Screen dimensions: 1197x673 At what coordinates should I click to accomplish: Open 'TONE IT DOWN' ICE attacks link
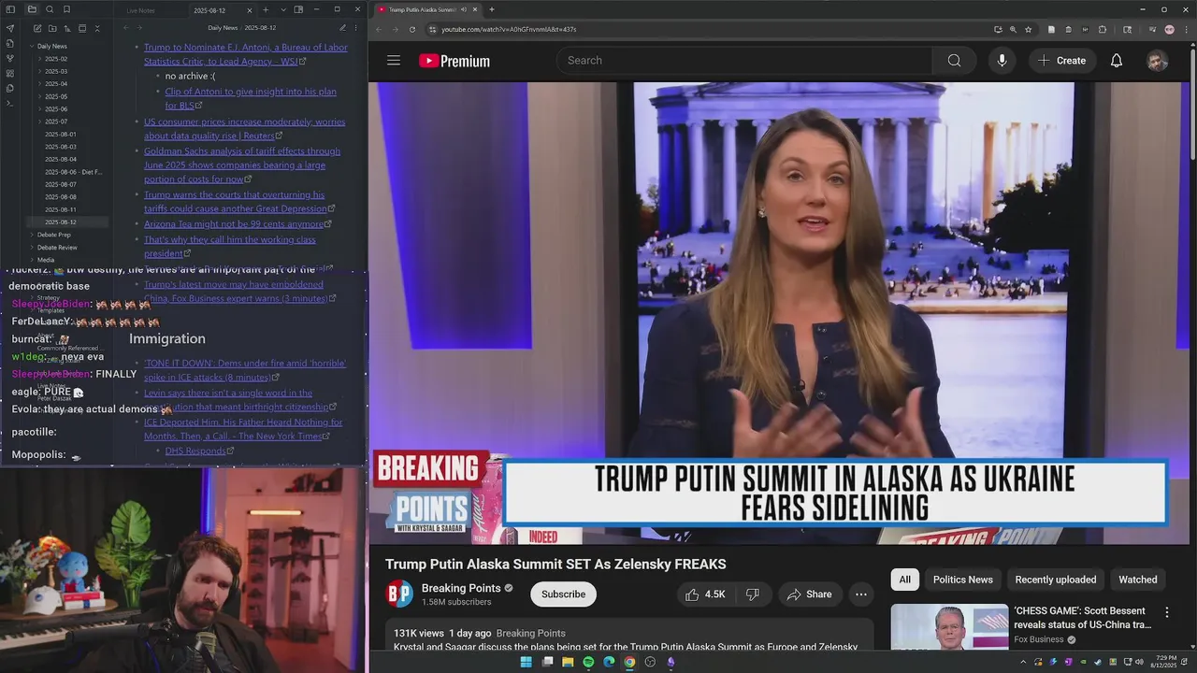245,370
